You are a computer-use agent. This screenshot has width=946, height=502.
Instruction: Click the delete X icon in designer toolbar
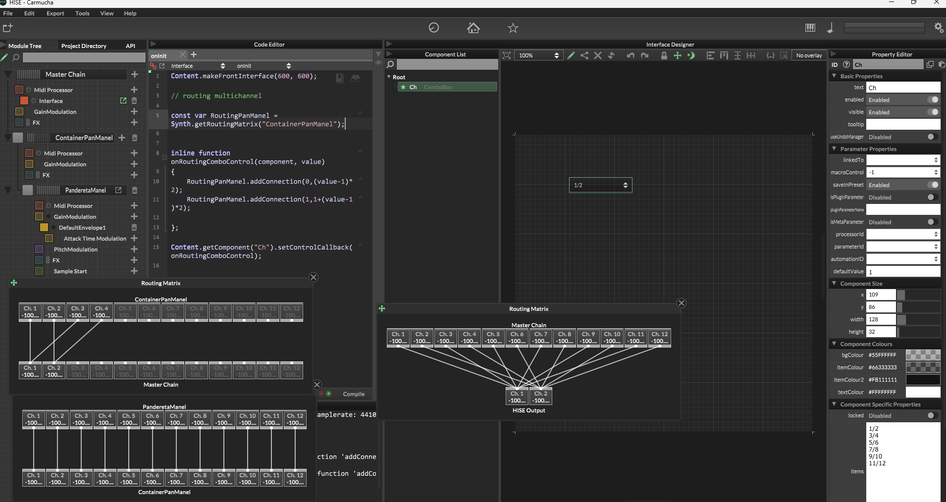click(598, 55)
